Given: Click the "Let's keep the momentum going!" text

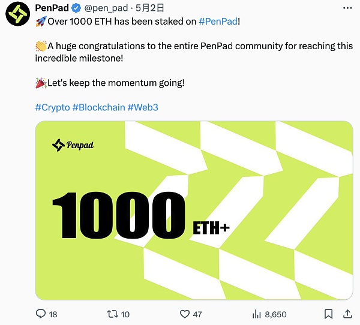Looking at the screenshot, I should coord(115,82).
